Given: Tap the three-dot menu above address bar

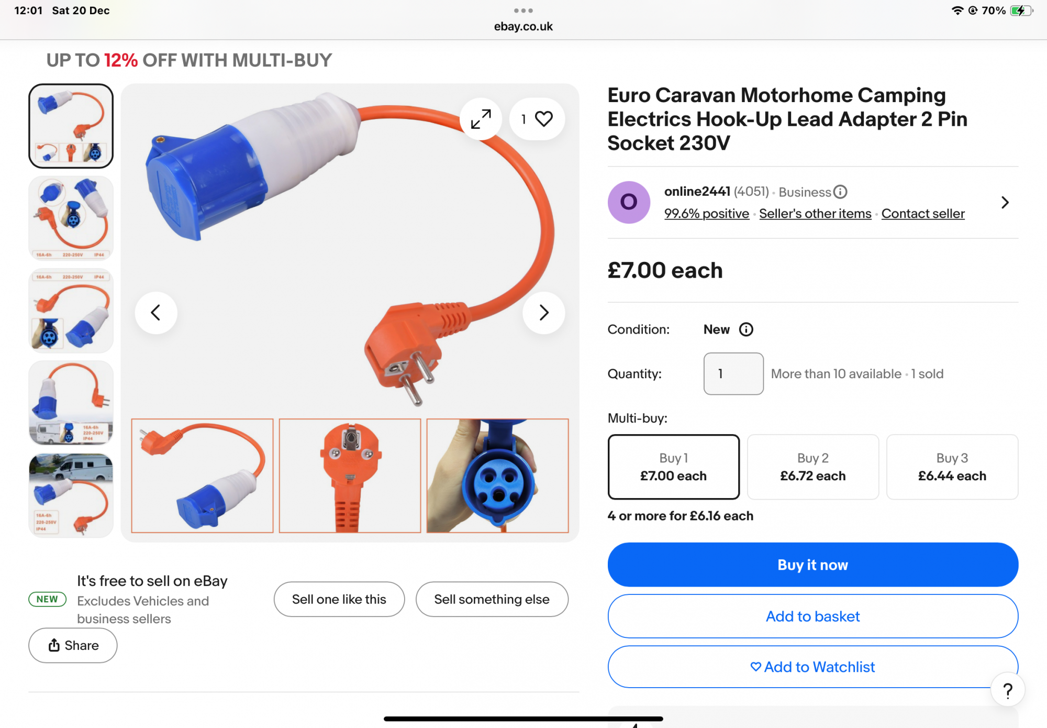Looking at the screenshot, I should tap(523, 10).
